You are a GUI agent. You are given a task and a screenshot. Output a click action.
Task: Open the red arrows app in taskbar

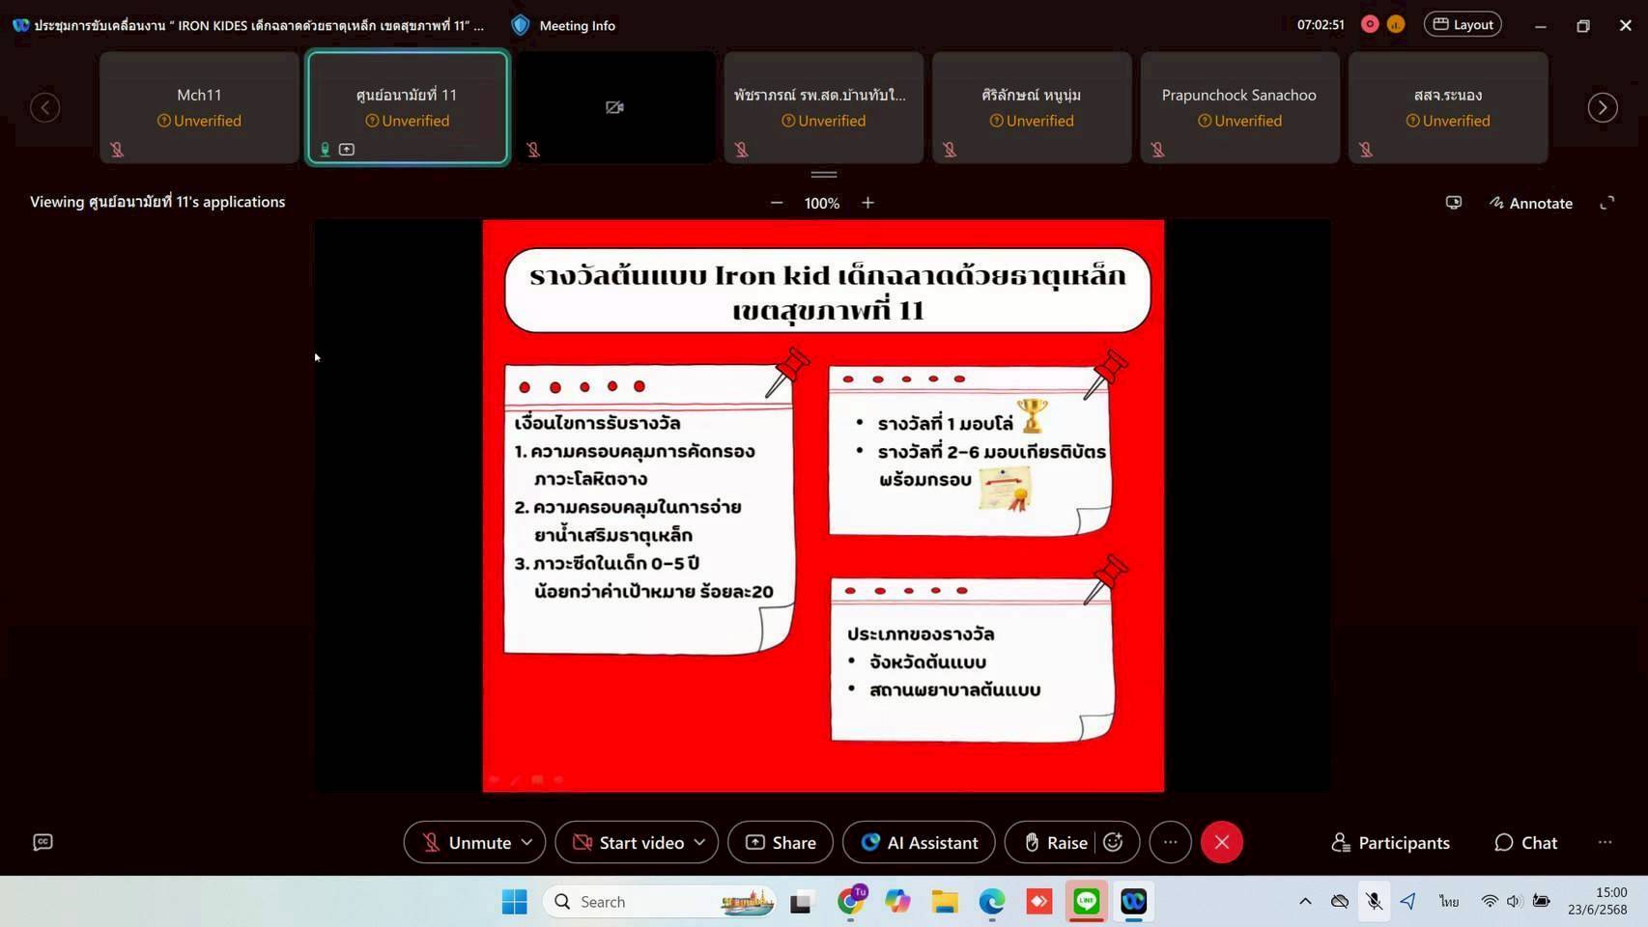click(x=1039, y=902)
